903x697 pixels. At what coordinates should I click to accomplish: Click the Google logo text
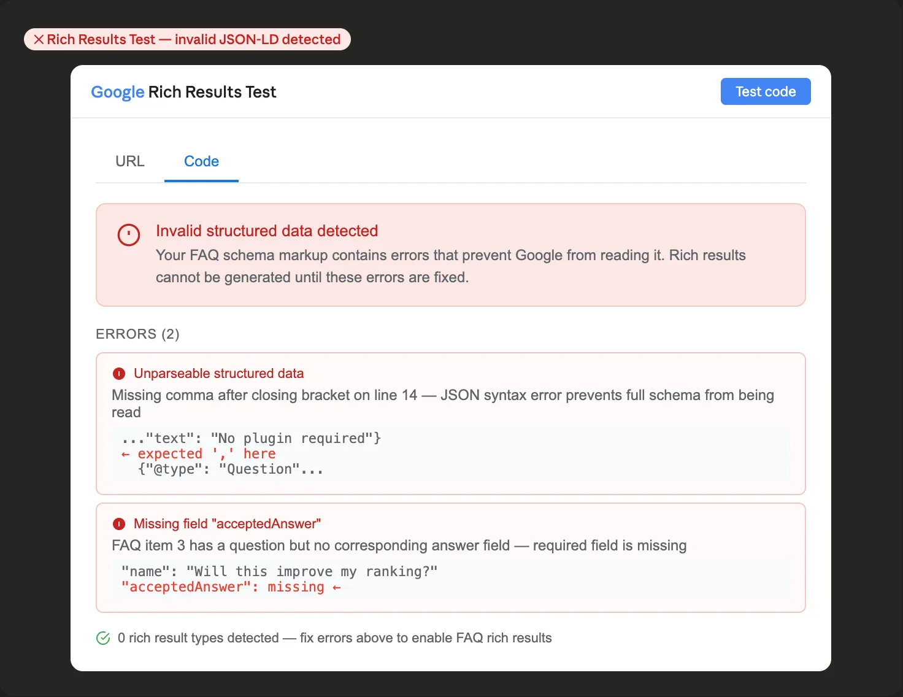tap(118, 92)
